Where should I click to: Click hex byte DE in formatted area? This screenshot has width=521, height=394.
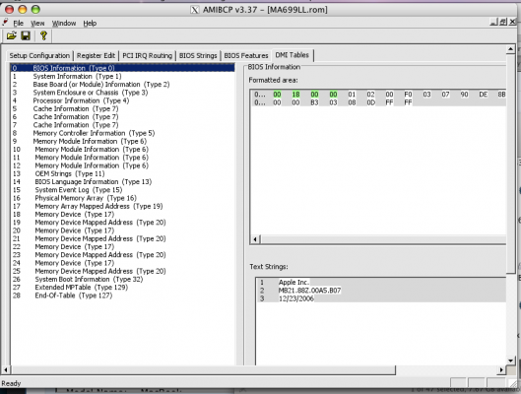click(x=484, y=95)
